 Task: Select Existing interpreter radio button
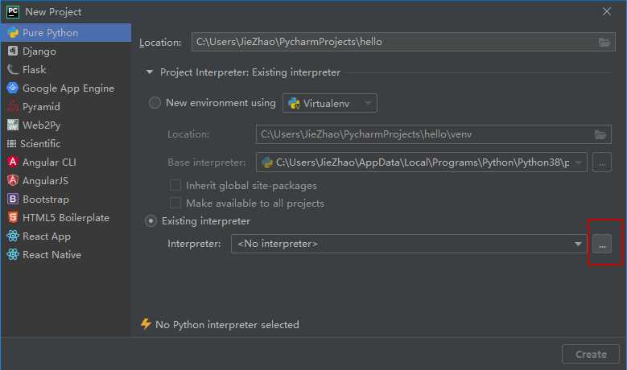click(x=151, y=221)
